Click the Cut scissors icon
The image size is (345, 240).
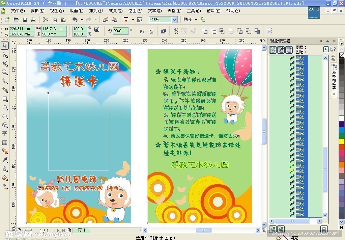coord(45,20)
